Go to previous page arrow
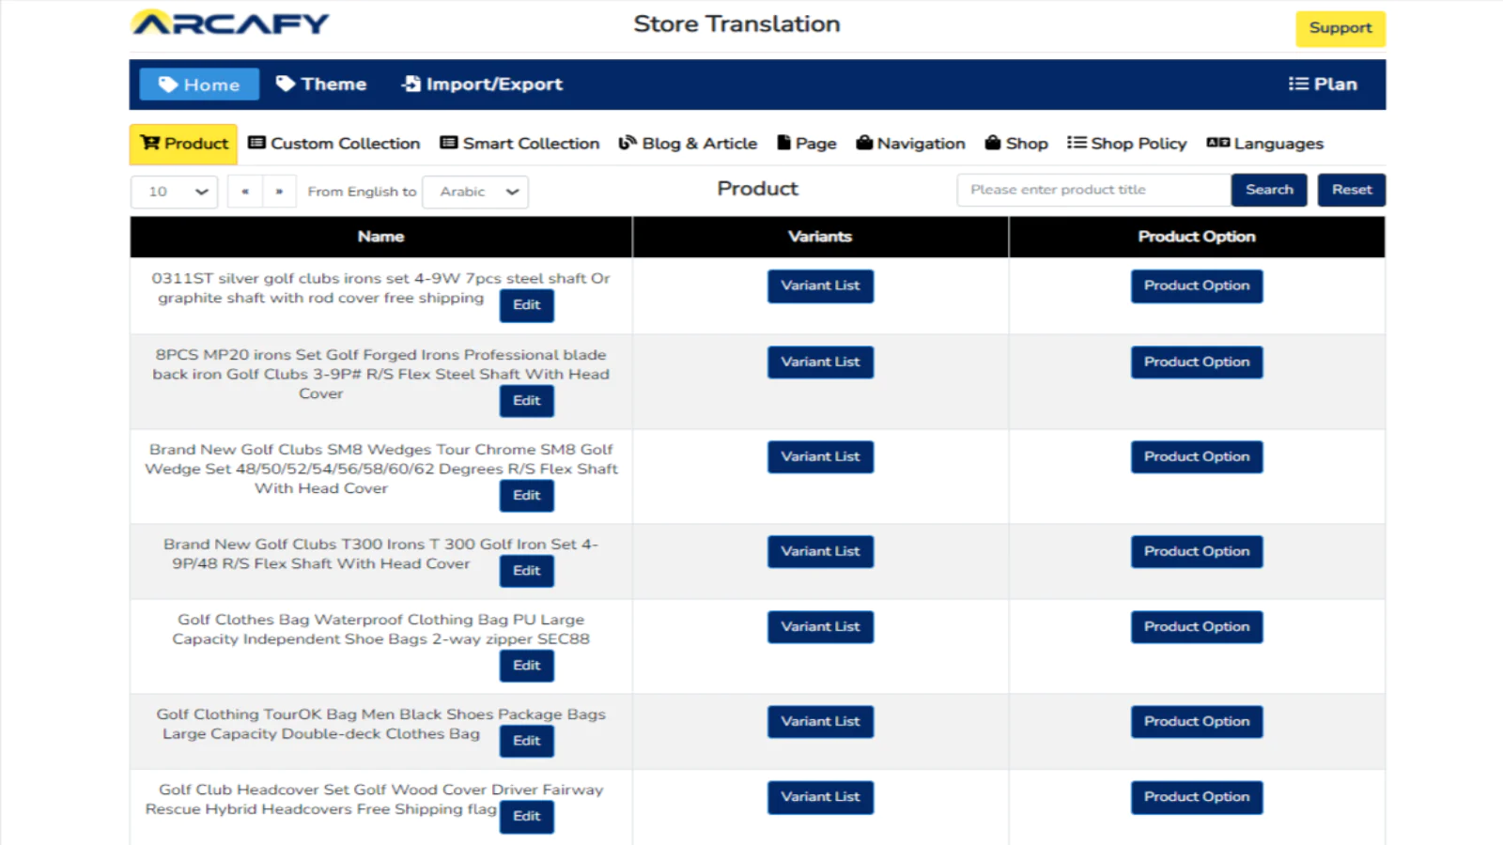The height and width of the screenshot is (845, 1503). point(245,192)
